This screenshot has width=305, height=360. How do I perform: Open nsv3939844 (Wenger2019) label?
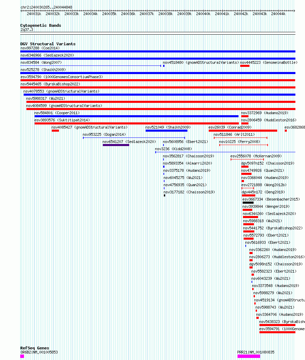(x=266, y=206)
